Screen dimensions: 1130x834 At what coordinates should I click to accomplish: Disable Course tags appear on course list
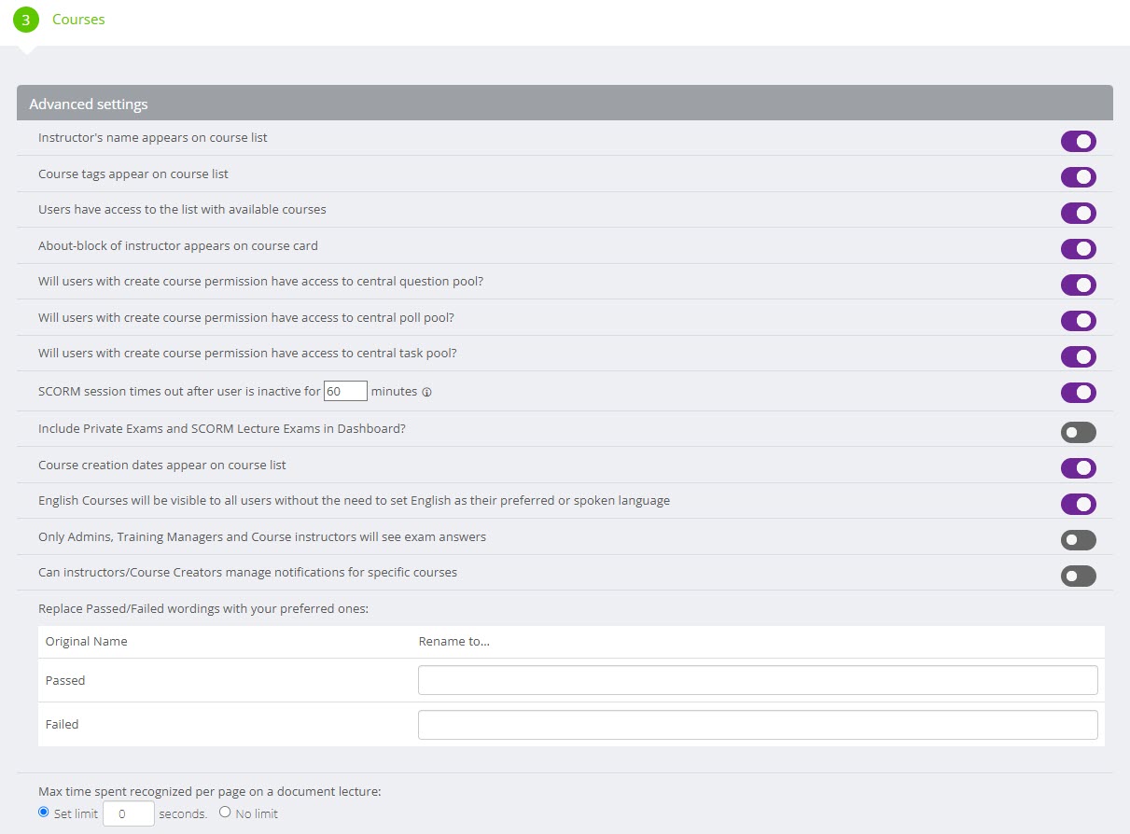(1078, 177)
